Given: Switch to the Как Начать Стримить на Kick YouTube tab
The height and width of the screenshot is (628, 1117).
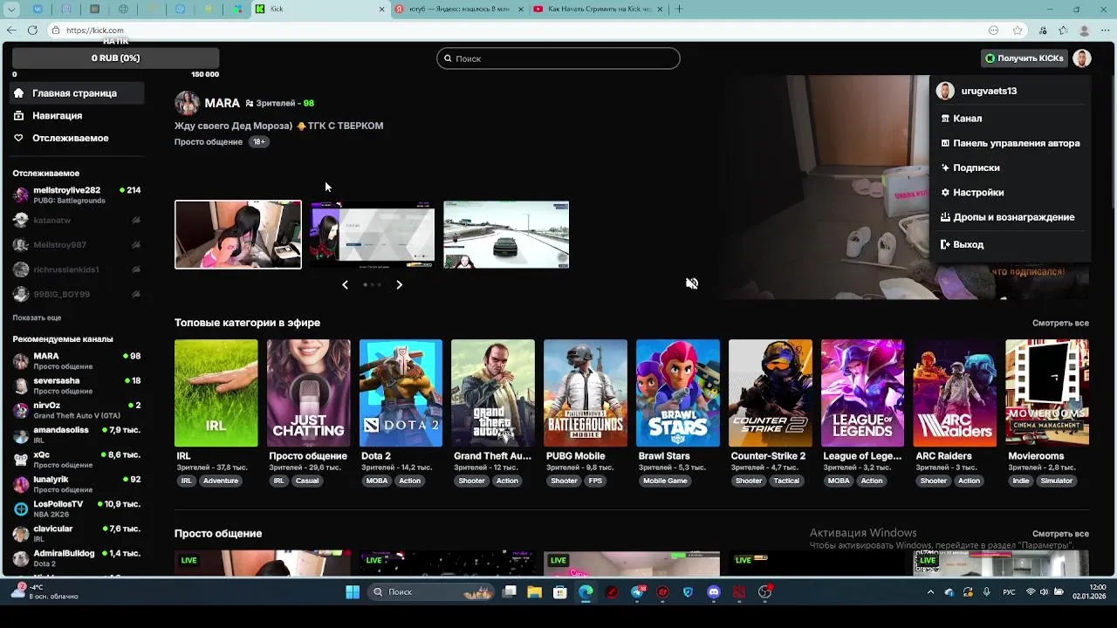Looking at the screenshot, I should 598,9.
